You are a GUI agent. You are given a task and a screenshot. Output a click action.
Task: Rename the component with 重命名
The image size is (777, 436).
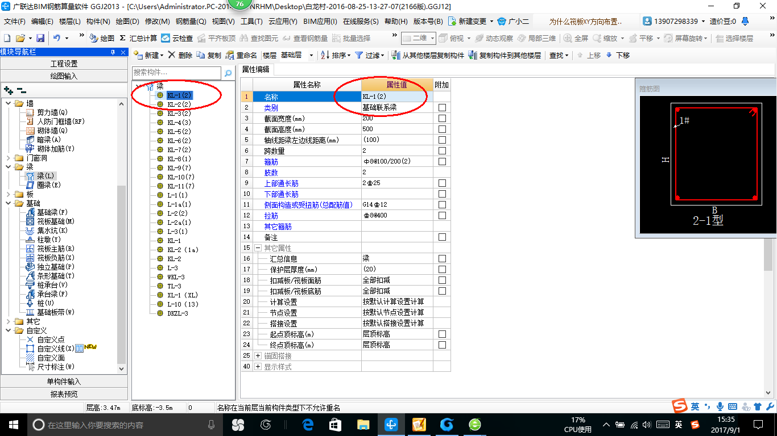pos(242,55)
